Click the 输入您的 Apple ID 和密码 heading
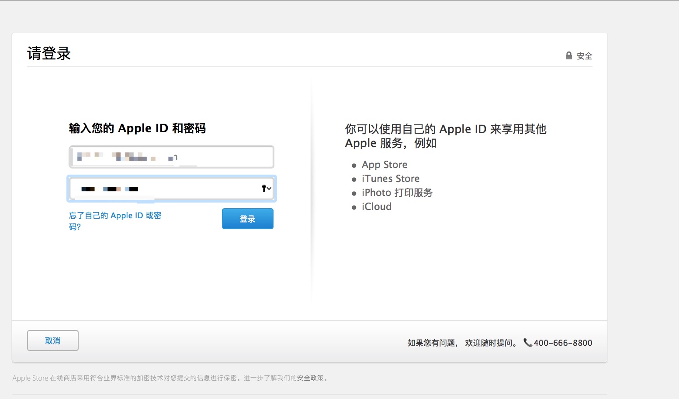 click(x=137, y=128)
